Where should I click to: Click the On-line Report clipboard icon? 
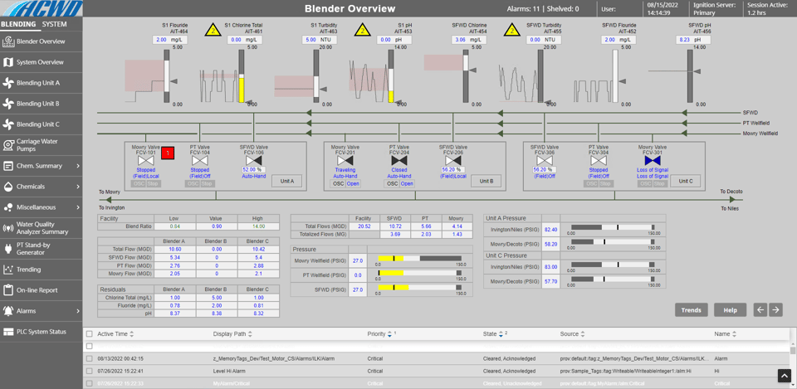tap(7, 290)
